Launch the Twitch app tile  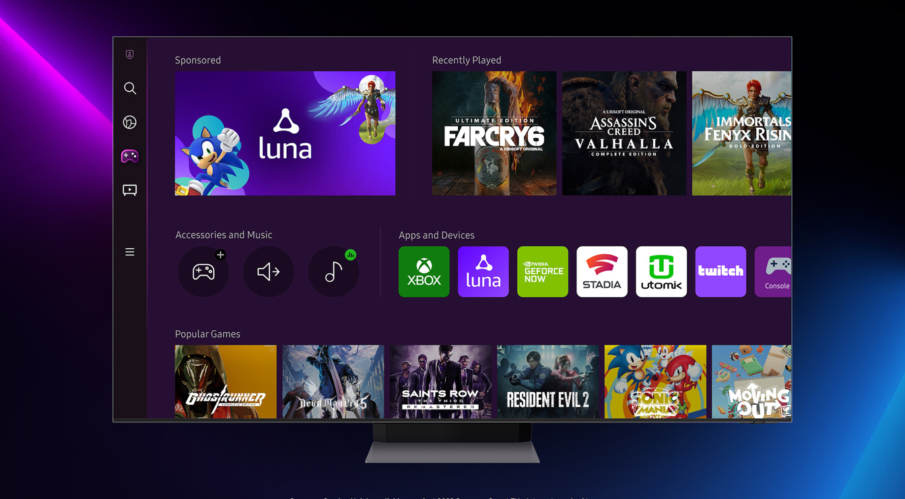pyautogui.click(x=720, y=272)
